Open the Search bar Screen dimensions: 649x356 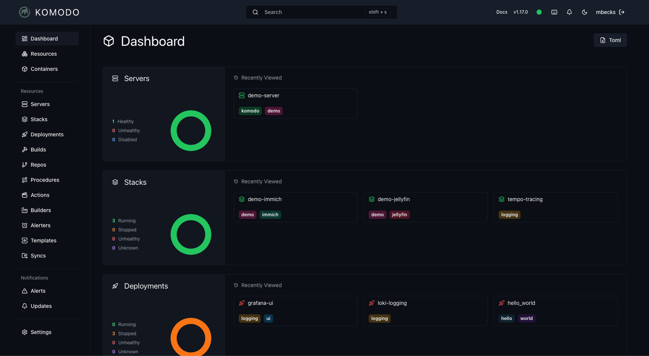pos(321,12)
